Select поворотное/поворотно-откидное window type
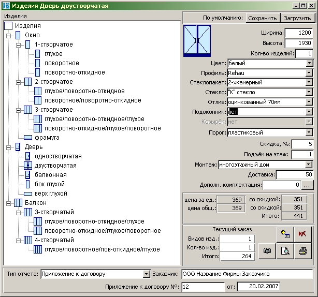The width and height of the screenshot is (318, 297). pos(93,100)
